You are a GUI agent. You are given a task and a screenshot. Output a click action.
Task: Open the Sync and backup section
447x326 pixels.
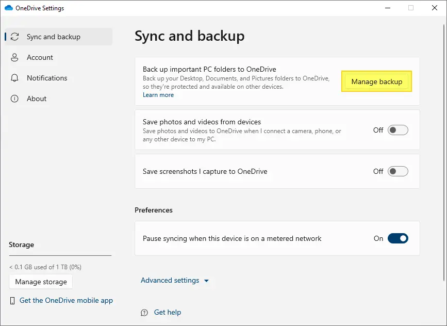click(59, 37)
